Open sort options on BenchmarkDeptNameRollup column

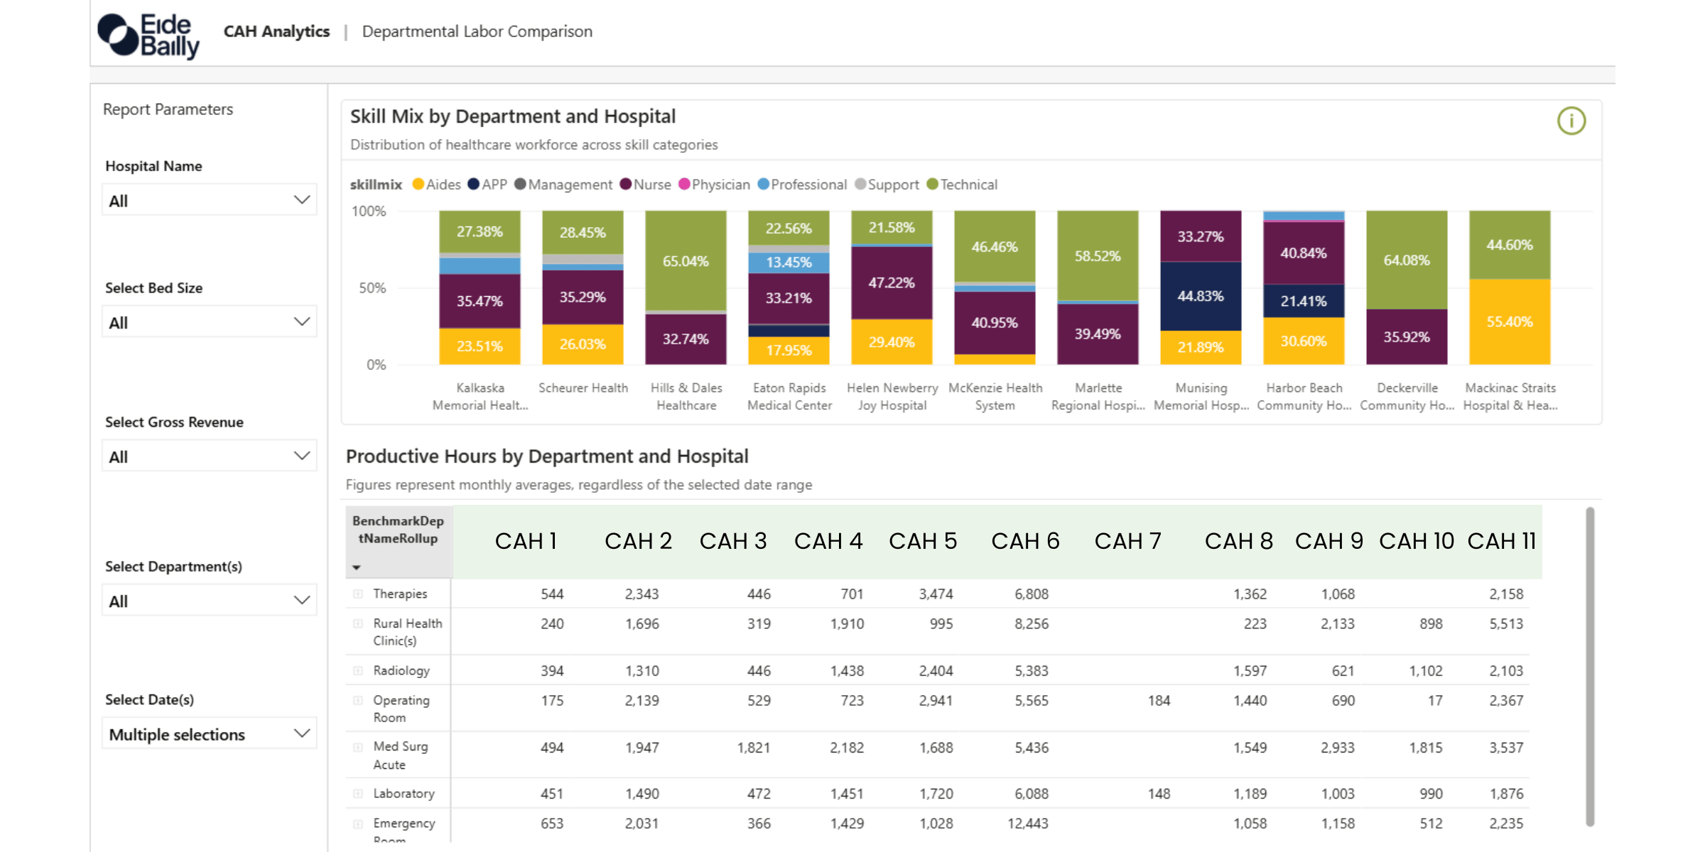pyautogui.click(x=357, y=567)
